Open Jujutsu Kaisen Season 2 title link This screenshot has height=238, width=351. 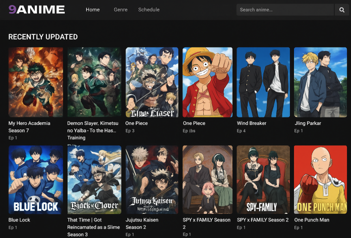click(x=142, y=223)
